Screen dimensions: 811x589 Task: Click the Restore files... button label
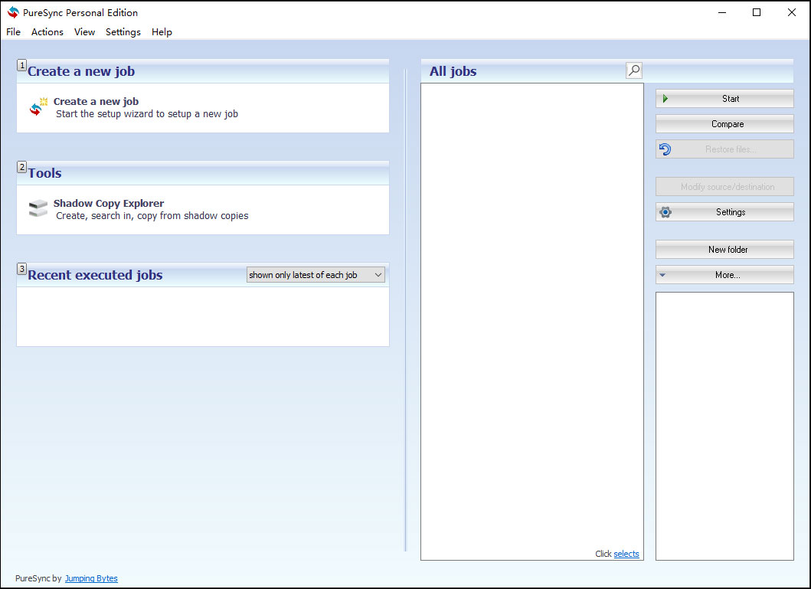tap(731, 149)
